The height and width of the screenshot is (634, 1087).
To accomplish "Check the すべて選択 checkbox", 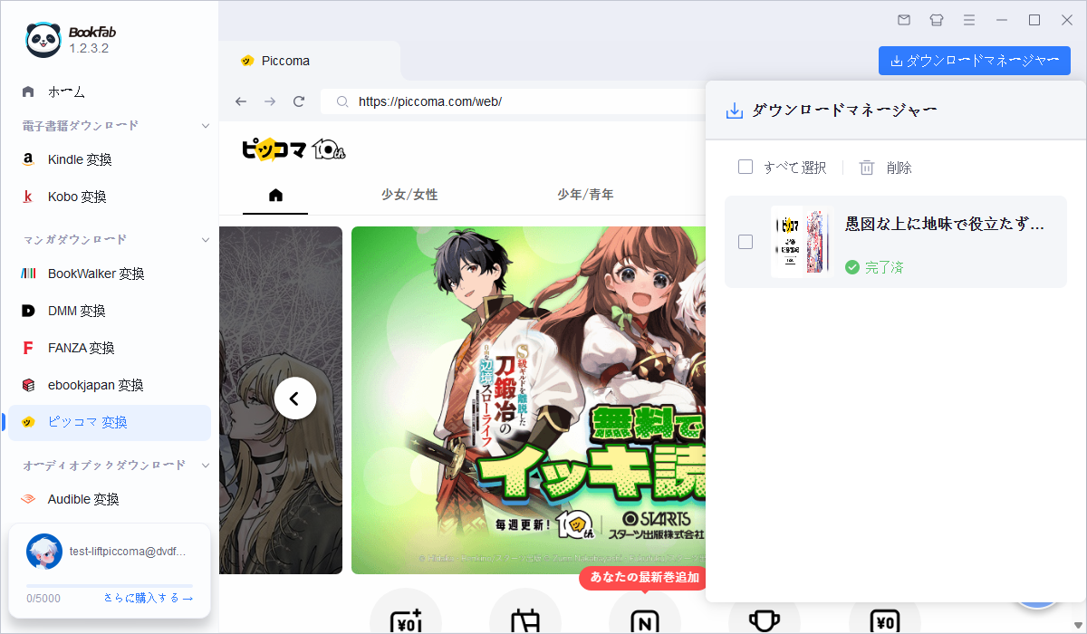I will [746, 168].
